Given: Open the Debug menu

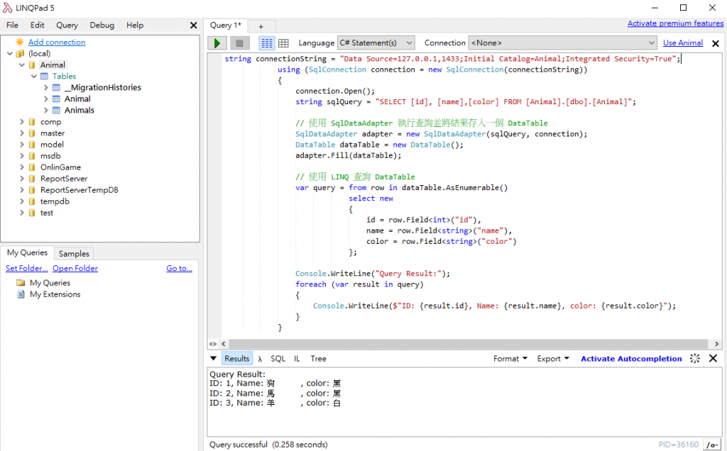Looking at the screenshot, I should pos(102,25).
